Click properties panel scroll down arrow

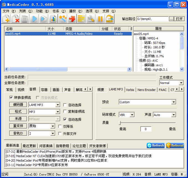coord(182,69)
